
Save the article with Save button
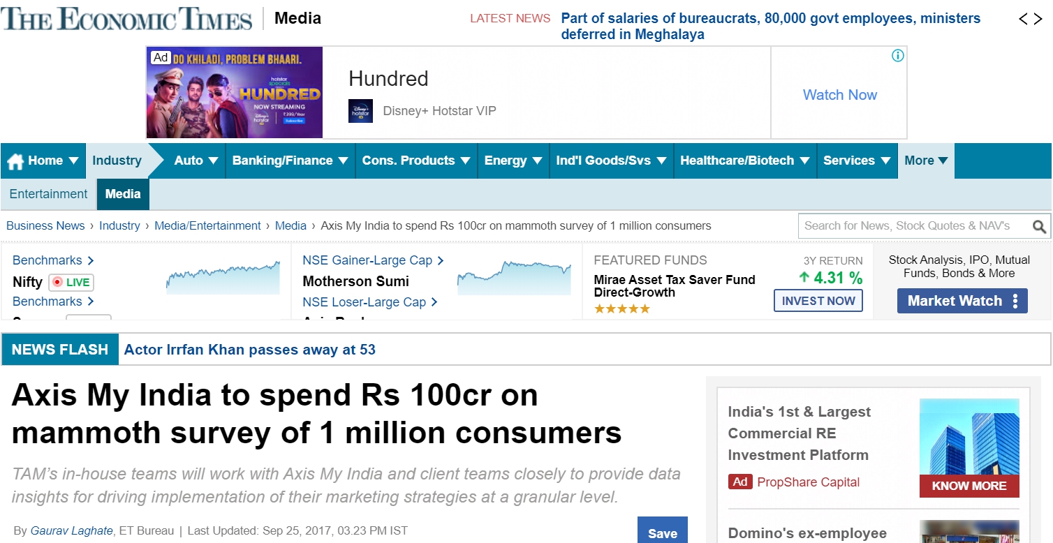point(662,533)
